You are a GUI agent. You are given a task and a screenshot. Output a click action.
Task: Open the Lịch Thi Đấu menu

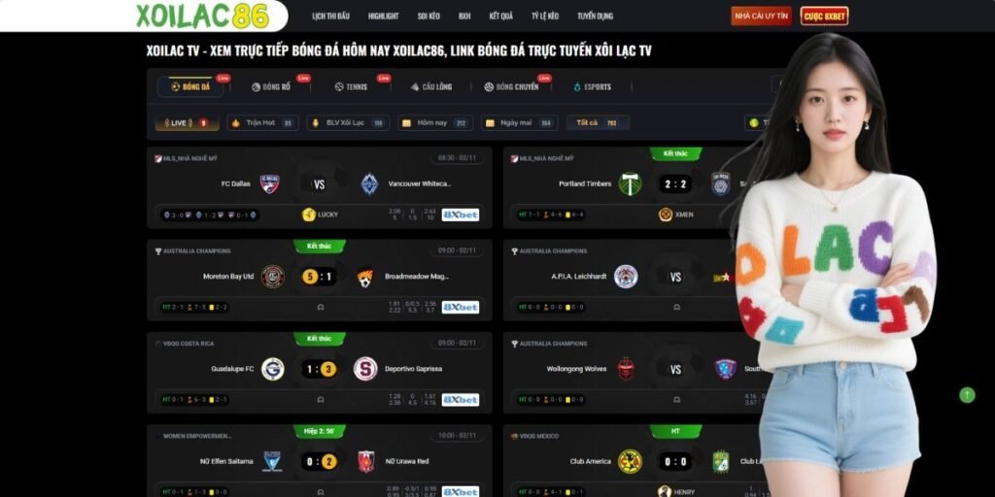[330, 16]
